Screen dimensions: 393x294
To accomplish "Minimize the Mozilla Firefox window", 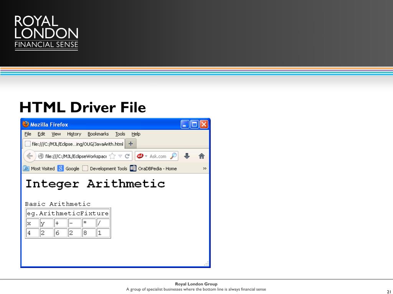I will (185, 124).
